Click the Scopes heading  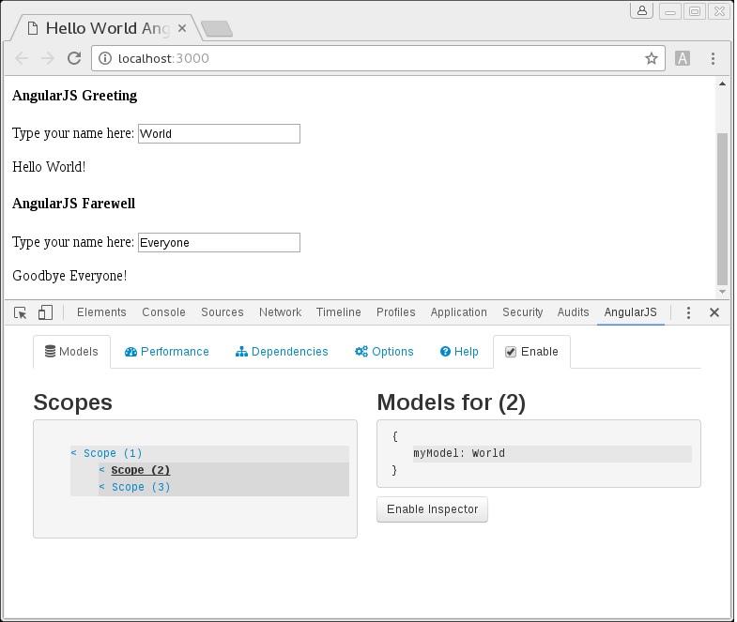pyautogui.click(x=73, y=402)
